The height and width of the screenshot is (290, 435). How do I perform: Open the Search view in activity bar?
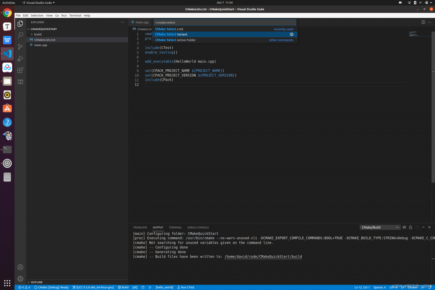(x=20, y=35)
